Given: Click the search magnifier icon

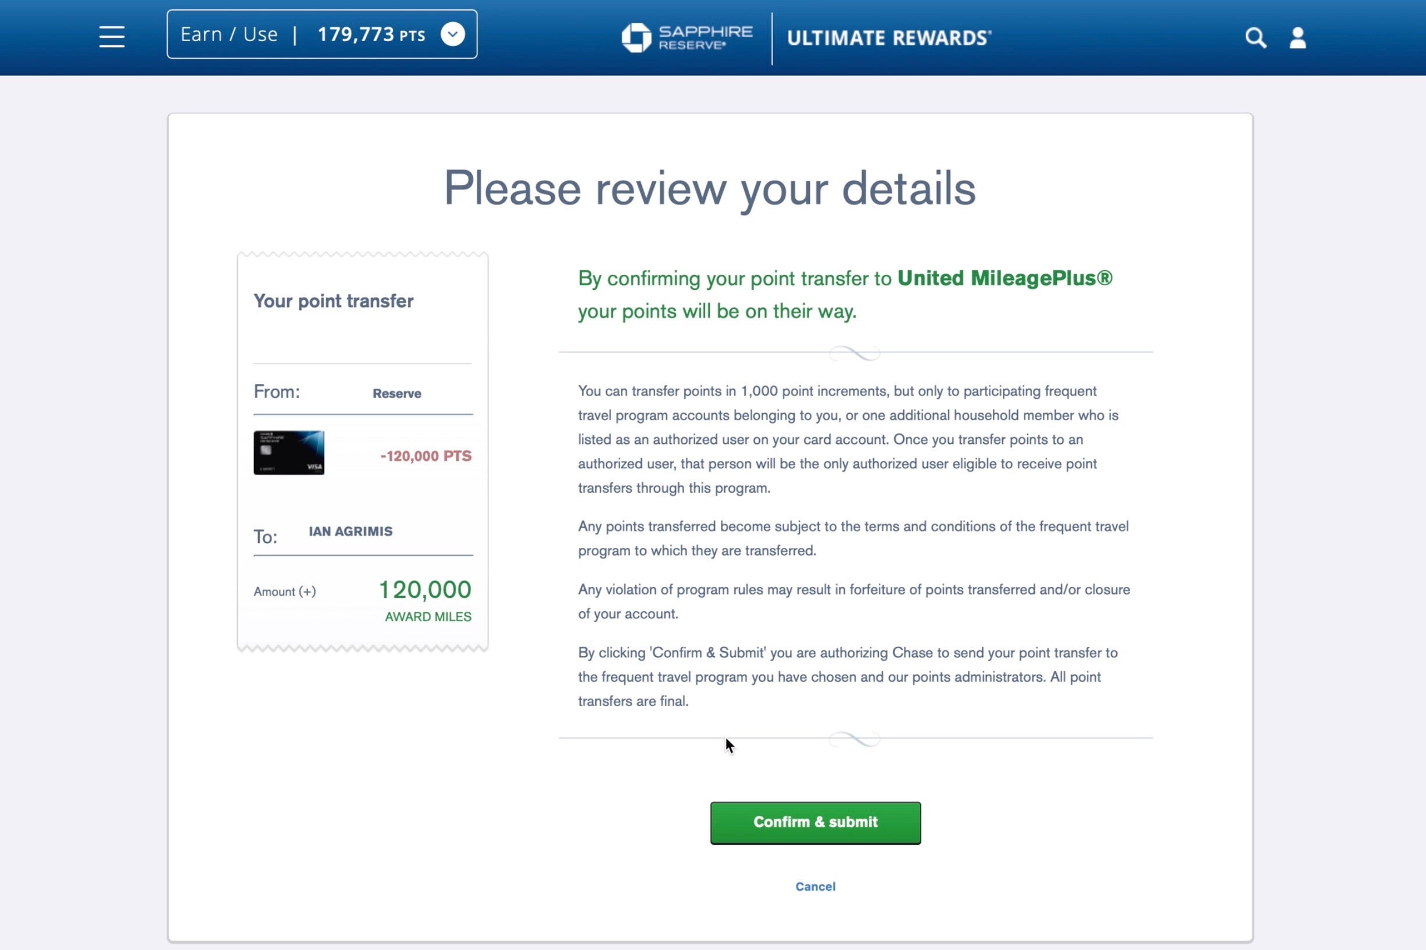Looking at the screenshot, I should (1255, 38).
